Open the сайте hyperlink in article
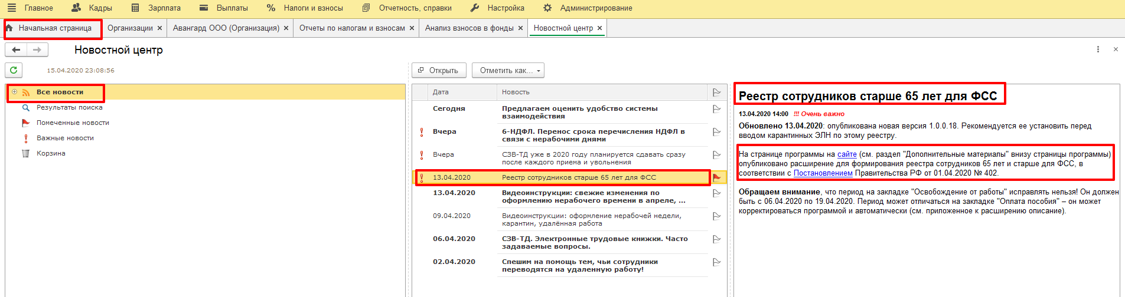The height and width of the screenshot is (297, 1125). (846, 154)
